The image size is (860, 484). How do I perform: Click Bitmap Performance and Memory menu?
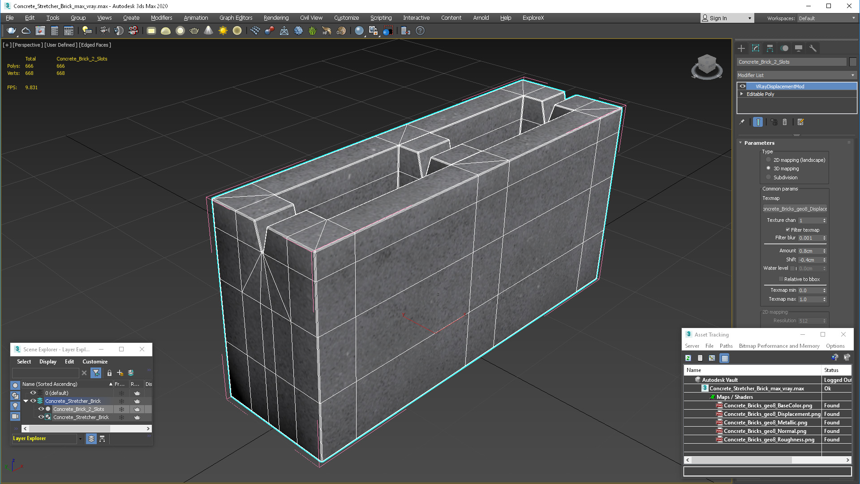pyautogui.click(x=779, y=346)
